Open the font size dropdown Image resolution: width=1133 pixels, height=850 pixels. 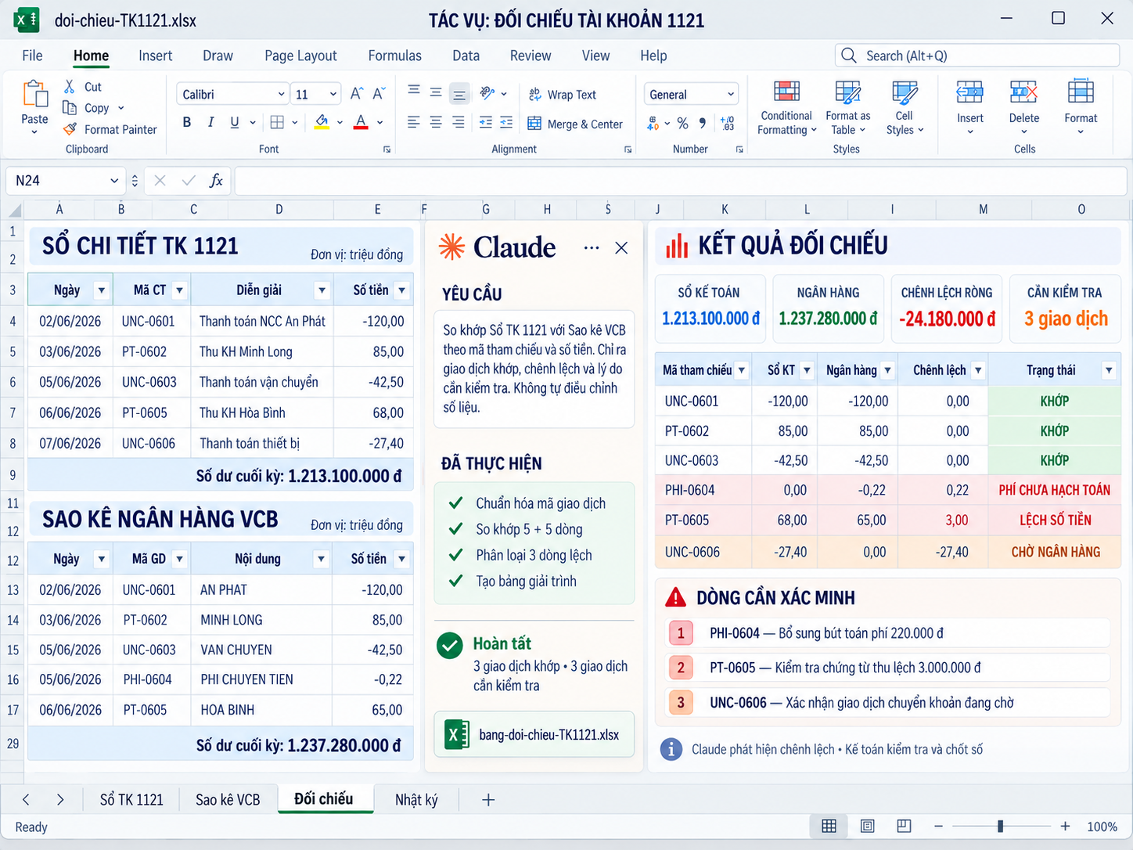point(333,94)
